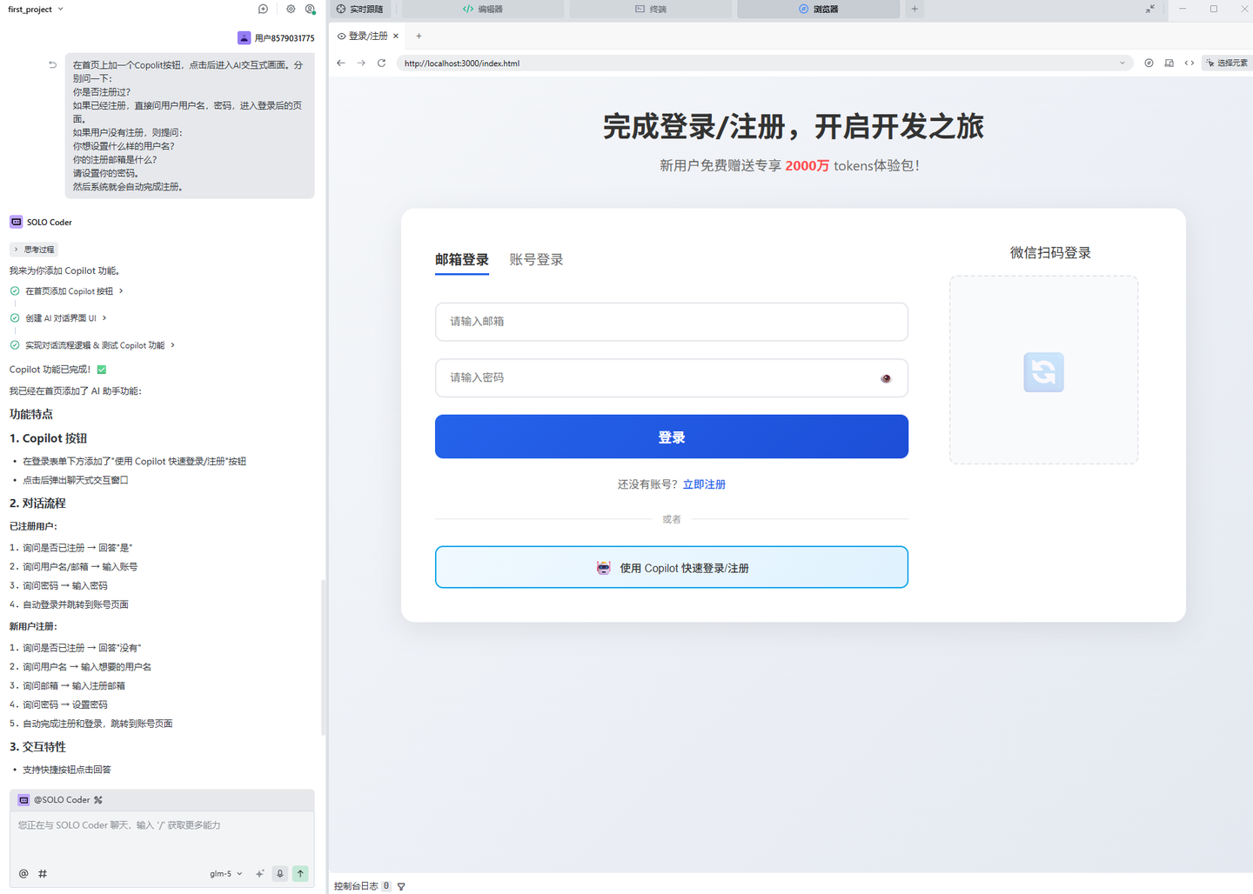
Task: Click green send arrow button
Action: click(300, 873)
